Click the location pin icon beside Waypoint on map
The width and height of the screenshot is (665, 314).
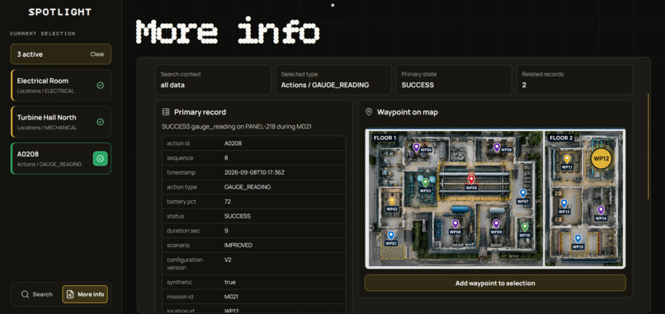(x=369, y=112)
